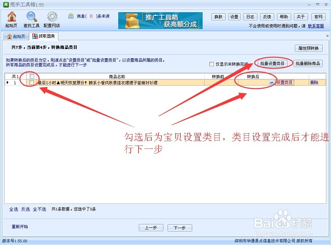The image size is (331, 245).
Task: Open the 转换后 category dropdown
Action: 272,82
